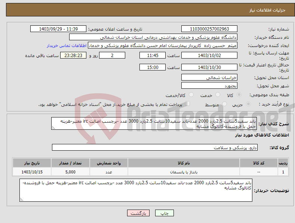
Task: Click the response deadline time 11:45
Action: tap(153, 55)
